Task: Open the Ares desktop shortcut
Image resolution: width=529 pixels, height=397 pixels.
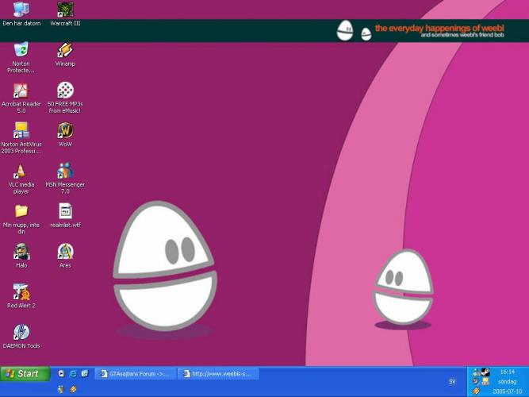Action: click(65, 252)
